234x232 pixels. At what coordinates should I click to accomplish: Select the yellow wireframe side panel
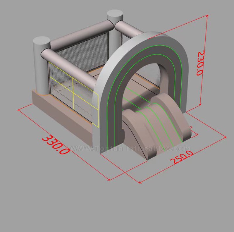[x=73, y=94]
